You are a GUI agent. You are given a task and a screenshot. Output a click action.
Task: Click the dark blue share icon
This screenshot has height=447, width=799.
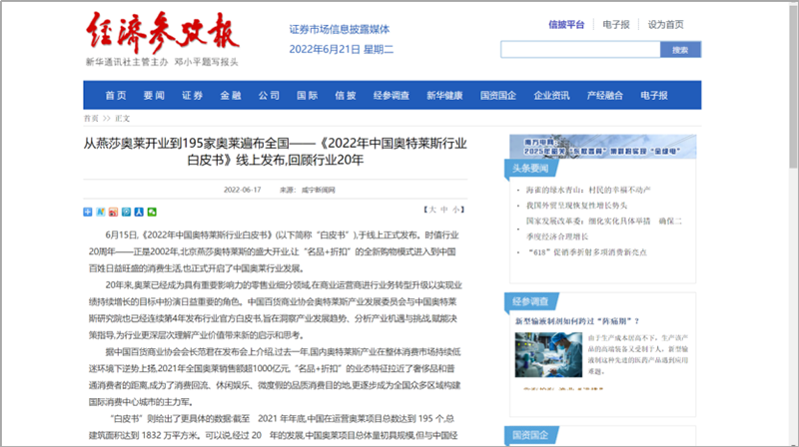coord(138,212)
